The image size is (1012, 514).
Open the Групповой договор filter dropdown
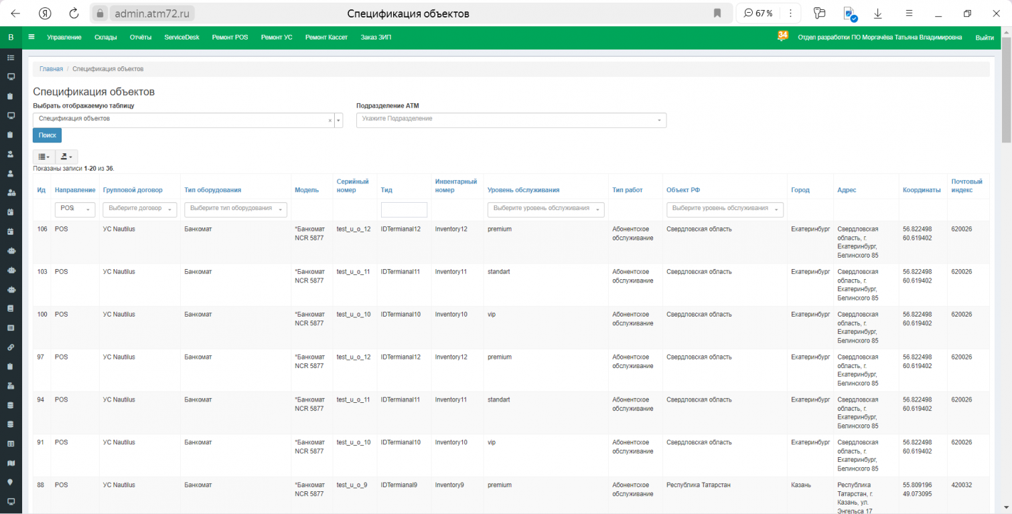click(x=139, y=209)
